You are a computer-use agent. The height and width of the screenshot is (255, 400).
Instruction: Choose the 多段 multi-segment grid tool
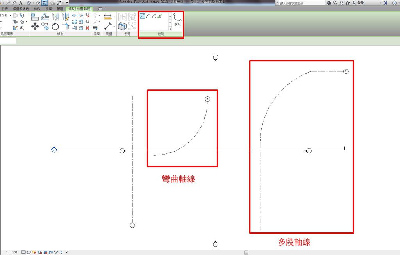pyautogui.click(x=177, y=20)
